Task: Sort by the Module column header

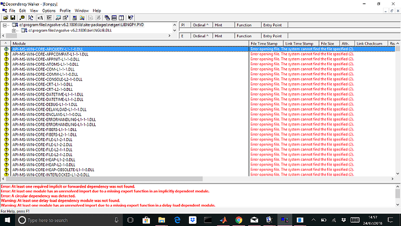Action: point(130,44)
